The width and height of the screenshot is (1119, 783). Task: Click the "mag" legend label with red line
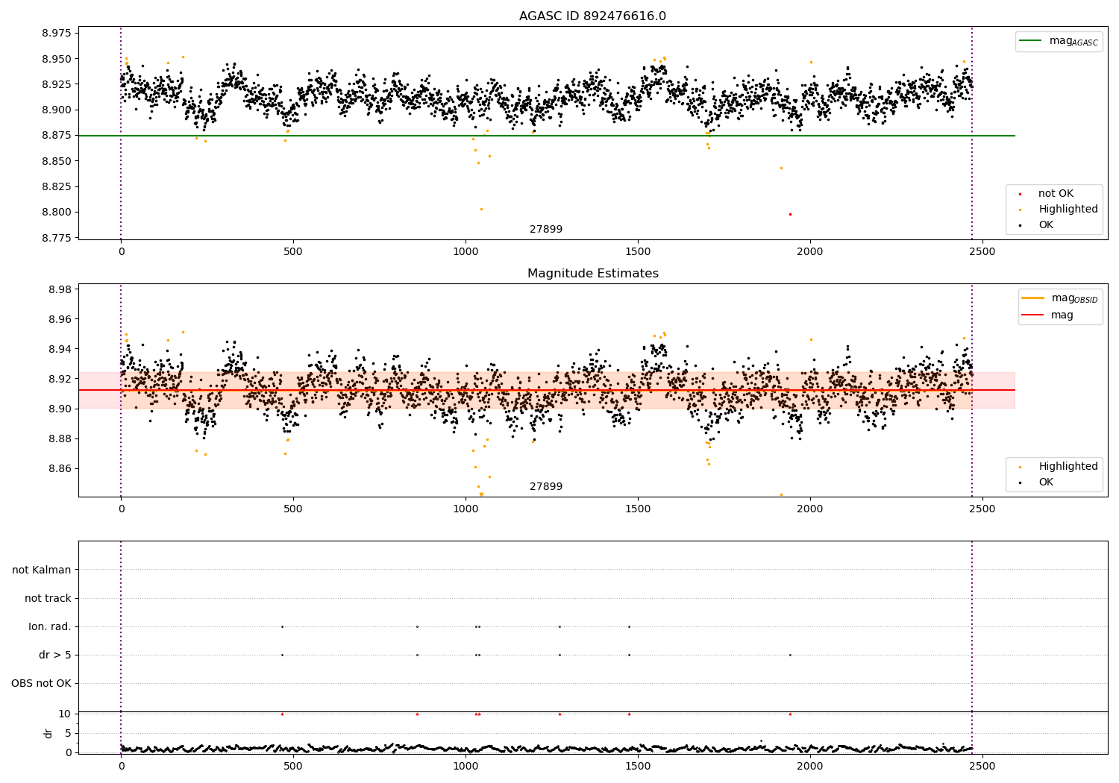click(1062, 315)
